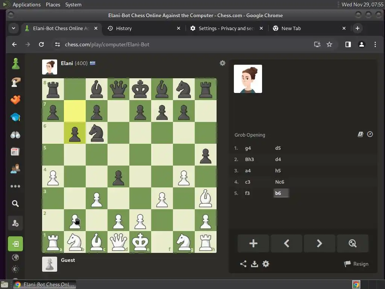385x289 pixels.
Task: Open News newspaper icon in sidebar
Action: tap(15, 152)
